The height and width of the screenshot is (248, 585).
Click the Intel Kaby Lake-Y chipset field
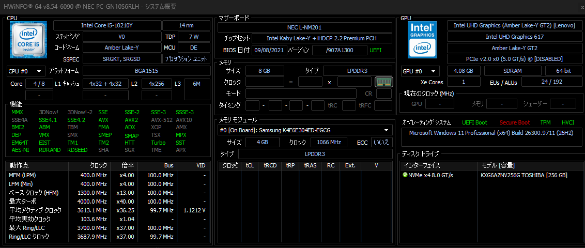[322, 38]
